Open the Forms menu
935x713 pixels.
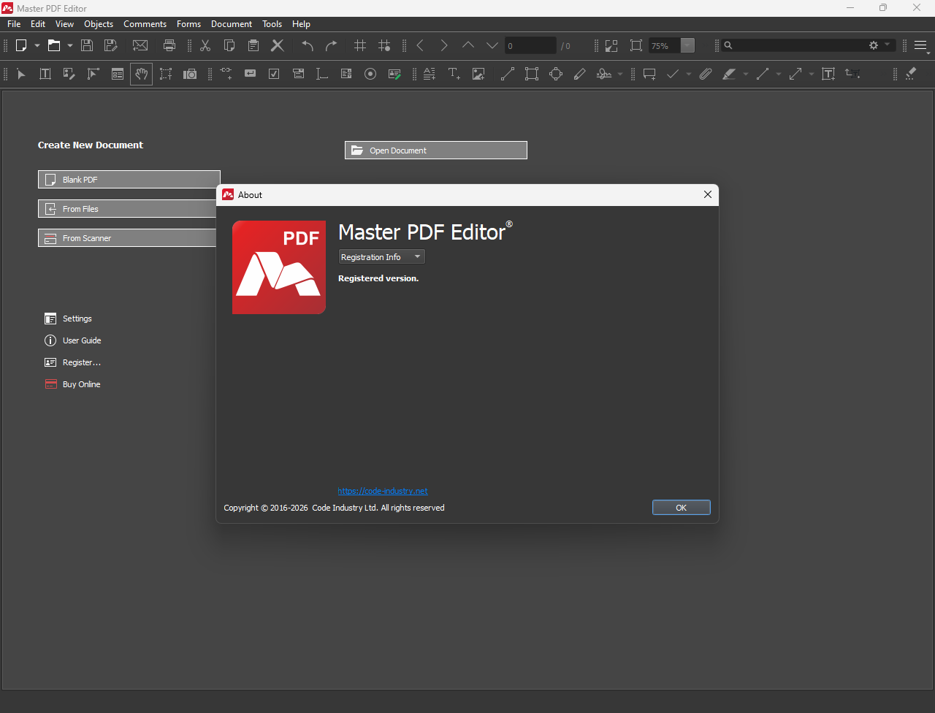(x=188, y=24)
